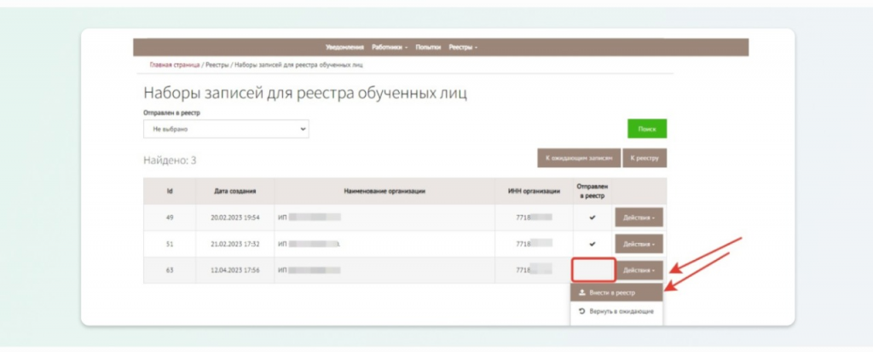The image size is (873, 352).
Task: Click the checkmark in row 49
Action: pyautogui.click(x=593, y=217)
